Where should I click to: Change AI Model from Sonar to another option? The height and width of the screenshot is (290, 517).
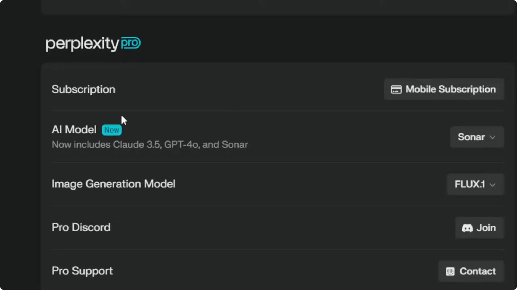click(477, 137)
